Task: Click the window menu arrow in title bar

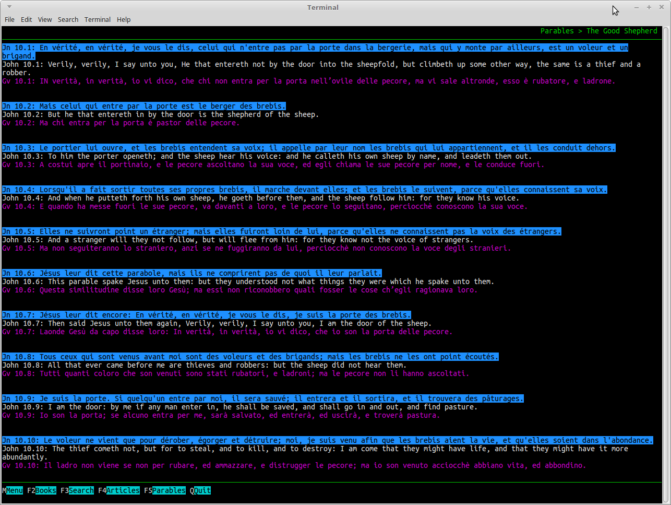Action: click(9, 7)
